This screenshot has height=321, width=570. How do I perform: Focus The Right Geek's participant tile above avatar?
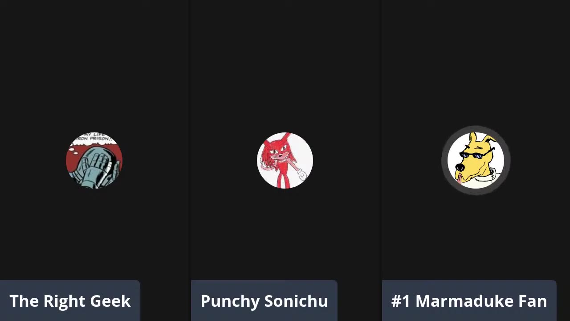tap(94, 67)
